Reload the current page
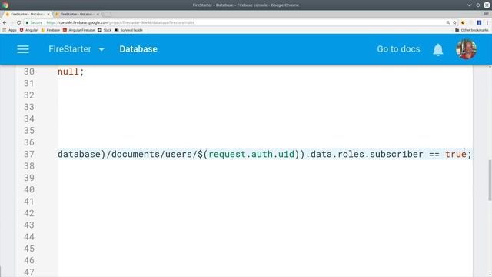This screenshot has width=492, height=277. pyautogui.click(x=18, y=22)
